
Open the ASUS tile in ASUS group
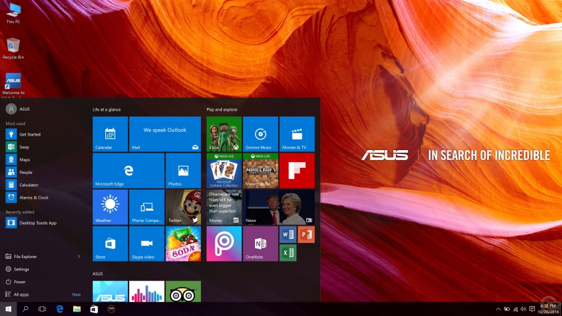[110, 291]
